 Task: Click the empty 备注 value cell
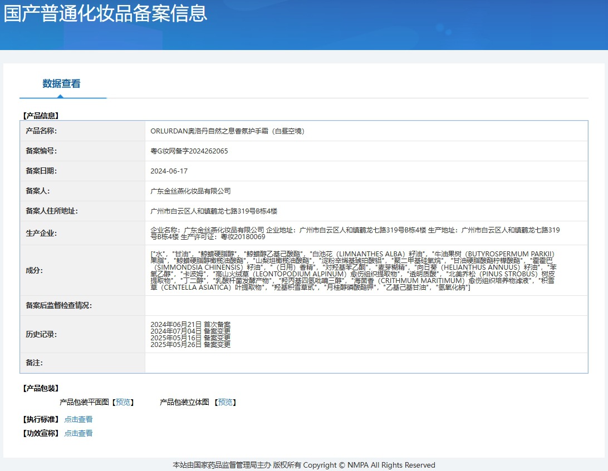(x=366, y=363)
